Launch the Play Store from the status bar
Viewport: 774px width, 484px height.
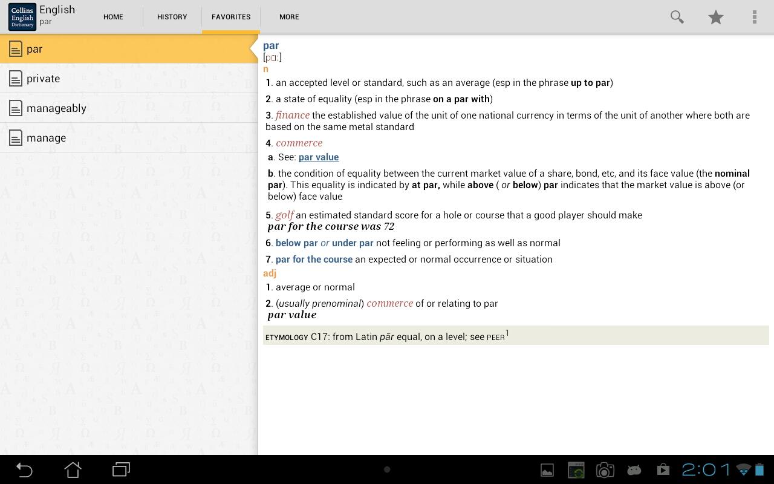tap(663, 469)
